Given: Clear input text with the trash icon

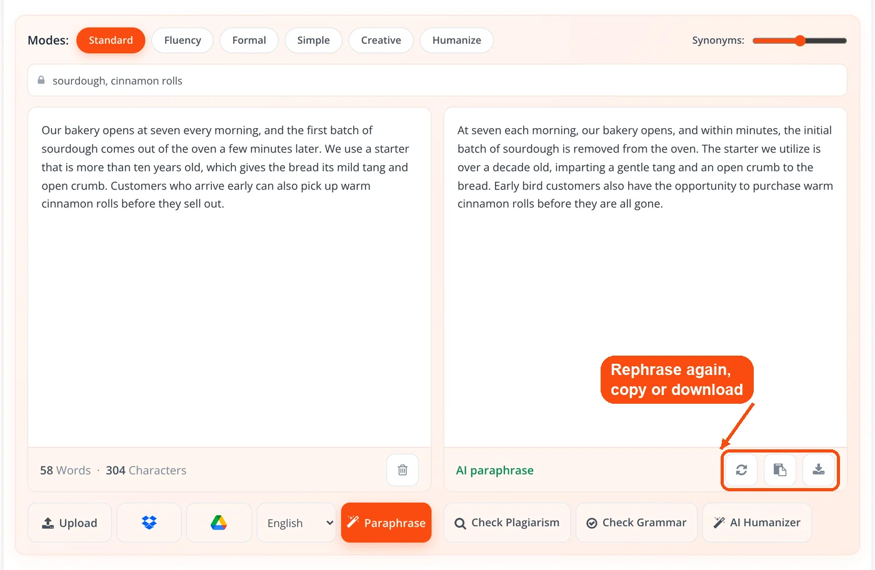Looking at the screenshot, I should point(402,470).
